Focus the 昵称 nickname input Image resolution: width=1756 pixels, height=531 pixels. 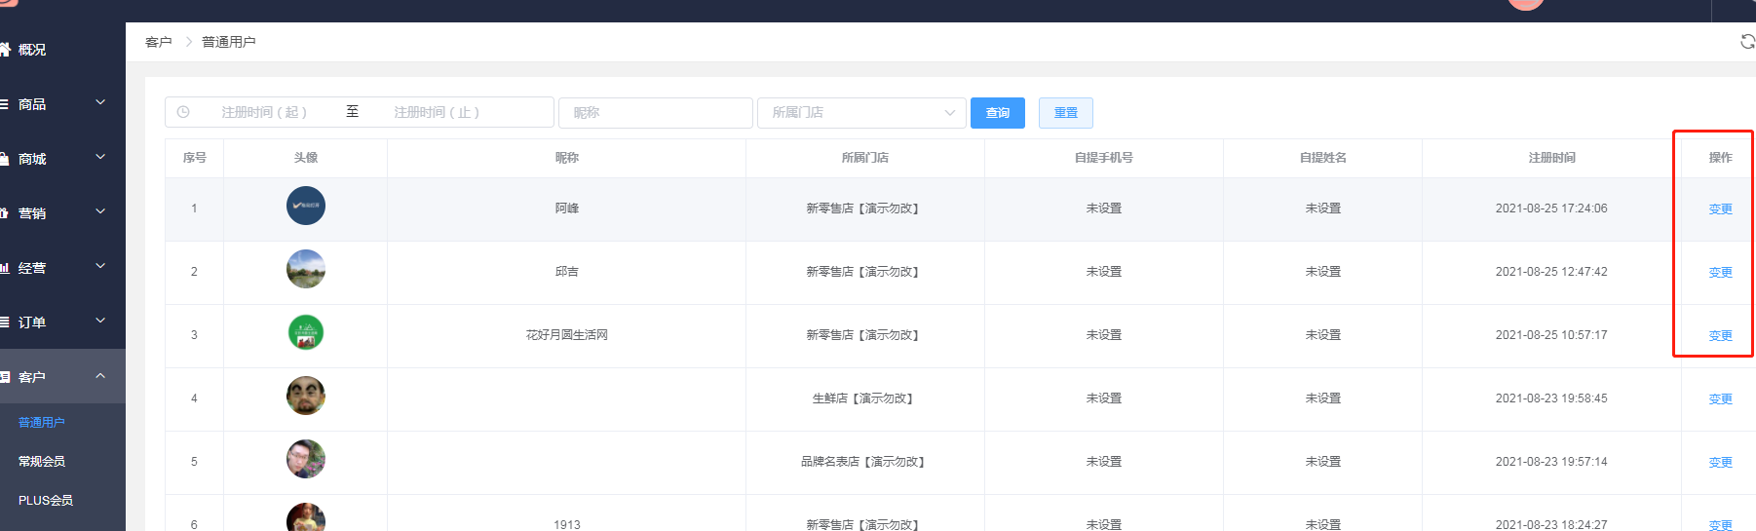pyautogui.click(x=656, y=113)
